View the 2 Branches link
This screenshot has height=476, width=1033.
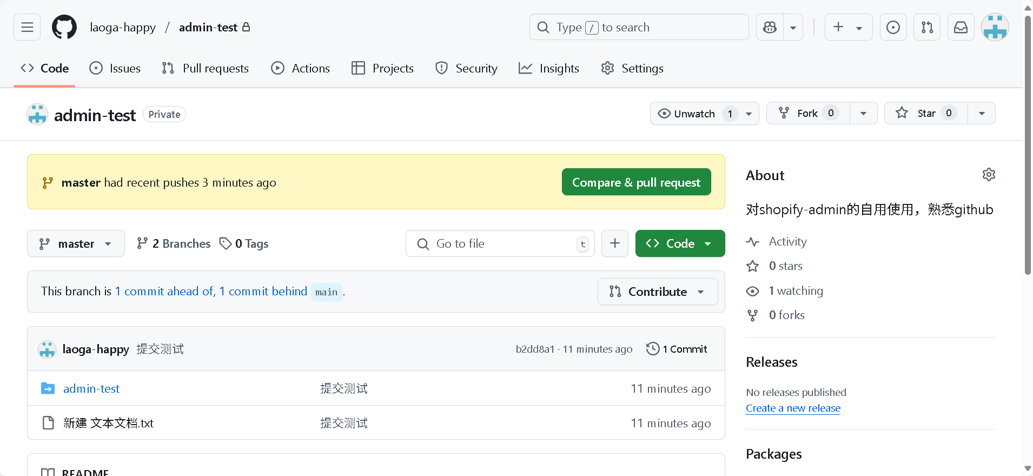point(174,243)
